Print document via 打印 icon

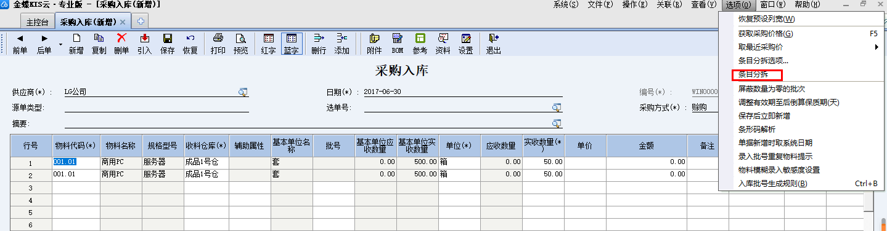coord(218,44)
